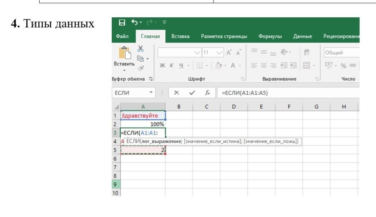Click the text Orientation icon
Image resolution: width=376 pixels, height=217 pixels.
(284, 52)
